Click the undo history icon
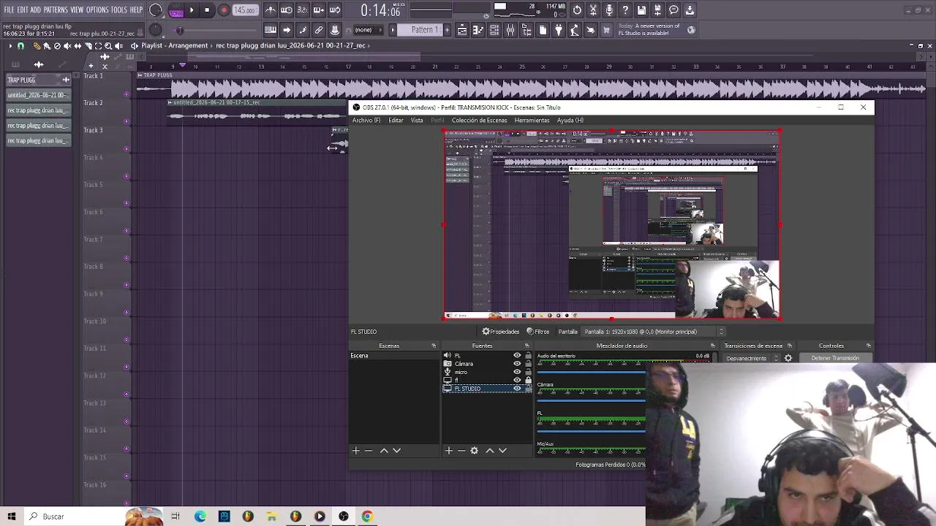The image size is (936, 526). (x=577, y=10)
